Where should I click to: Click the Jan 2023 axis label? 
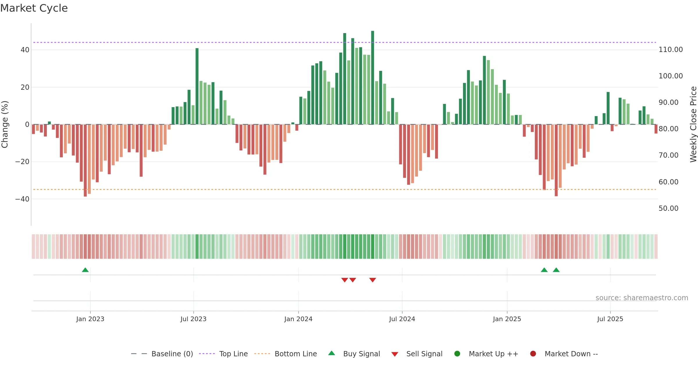tap(90, 319)
